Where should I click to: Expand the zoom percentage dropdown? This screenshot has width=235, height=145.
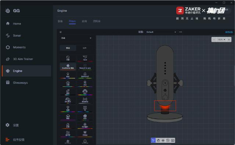221,40
